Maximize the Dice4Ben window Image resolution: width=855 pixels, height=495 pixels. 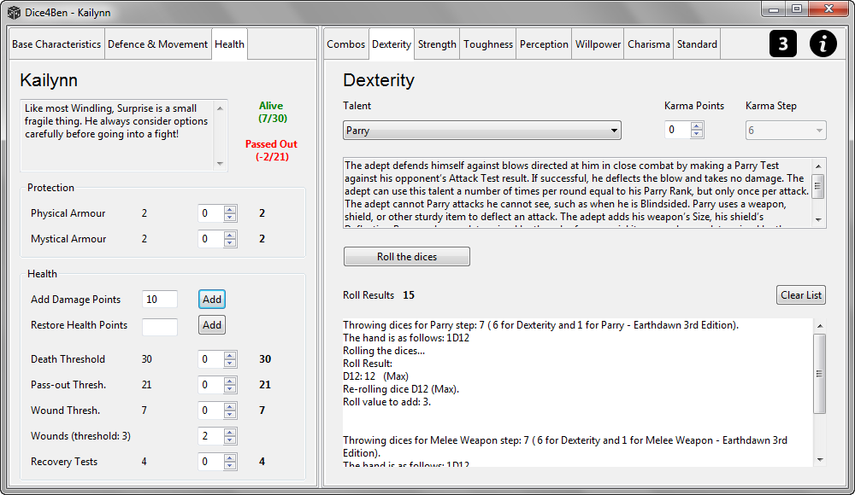point(797,9)
